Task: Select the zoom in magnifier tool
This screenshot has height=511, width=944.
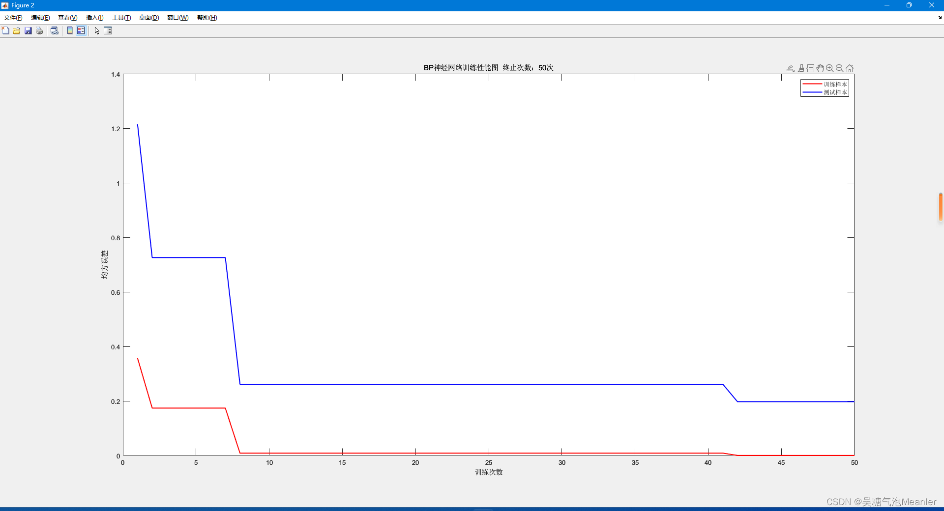Action: 830,68
